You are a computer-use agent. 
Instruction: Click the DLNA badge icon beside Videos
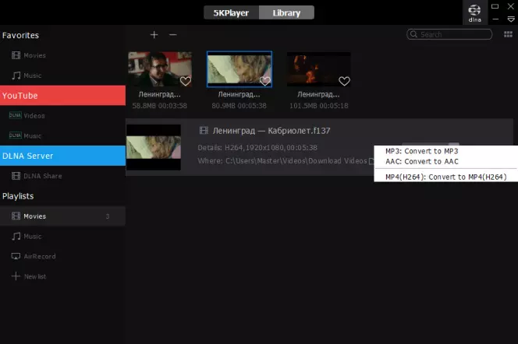[x=15, y=115]
